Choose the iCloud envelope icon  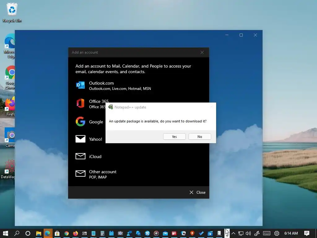[80, 156]
